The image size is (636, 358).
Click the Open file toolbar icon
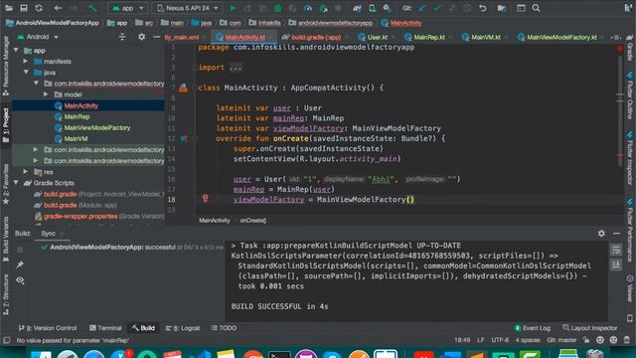pyautogui.click(x=9, y=8)
